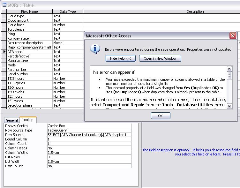Click List Rows value 8 field
This screenshot has width=240, height=188.
tap(89, 157)
